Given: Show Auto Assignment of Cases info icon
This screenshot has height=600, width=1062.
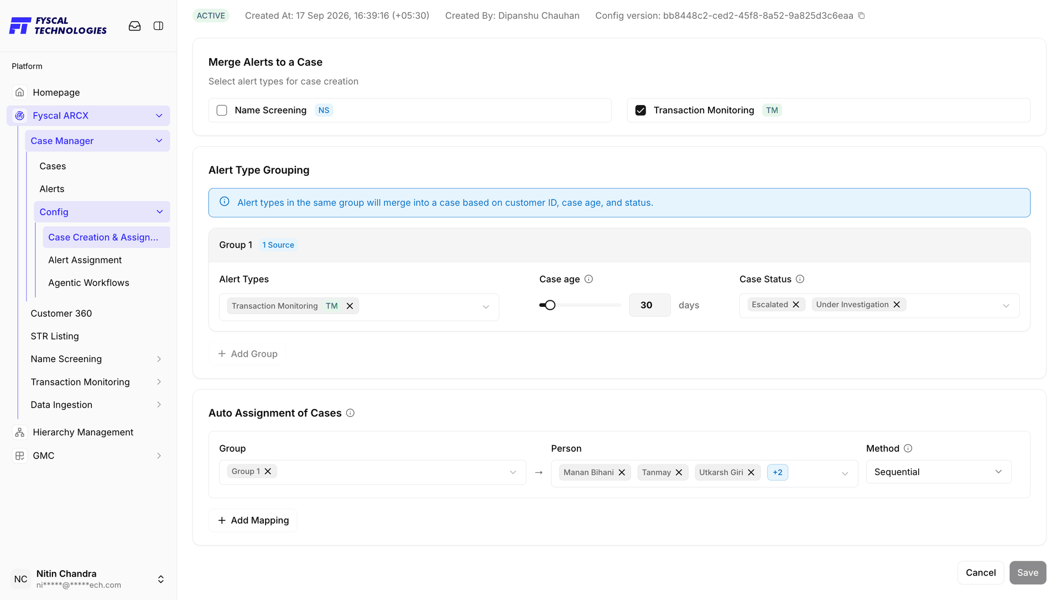Looking at the screenshot, I should click(350, 413).
